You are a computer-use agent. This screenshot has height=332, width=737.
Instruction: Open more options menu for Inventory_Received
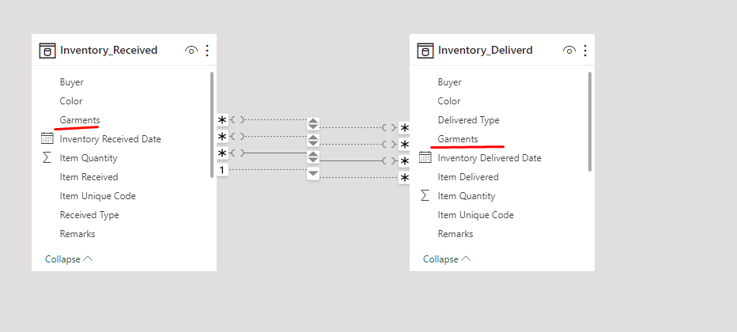(207, 51)
